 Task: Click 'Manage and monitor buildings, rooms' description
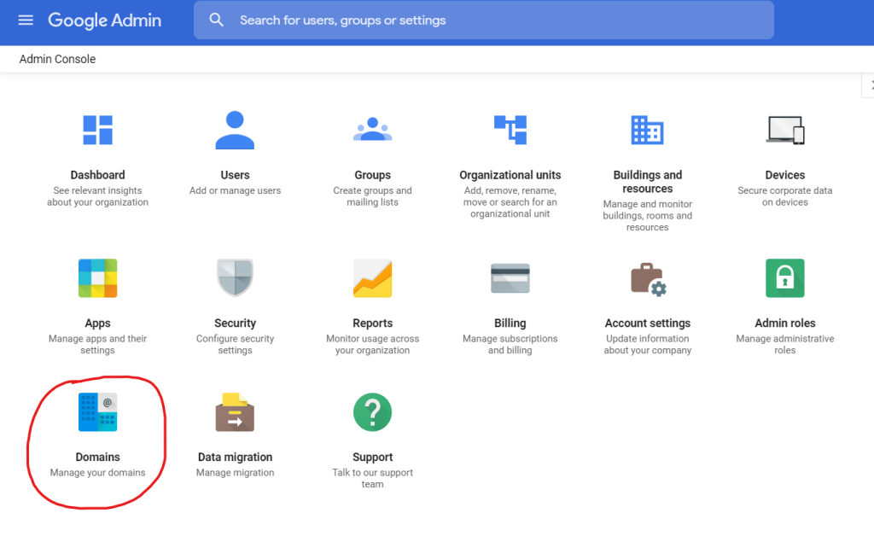[x=647, y=216]
